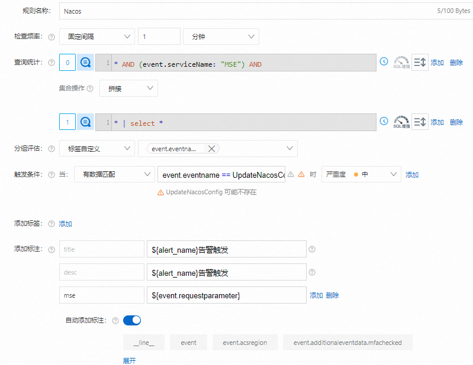Select the event annotation chip
Image resolution: width=473 pixels, height=365 pixels.
188,343
